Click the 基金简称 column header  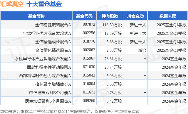click(36, 16)
